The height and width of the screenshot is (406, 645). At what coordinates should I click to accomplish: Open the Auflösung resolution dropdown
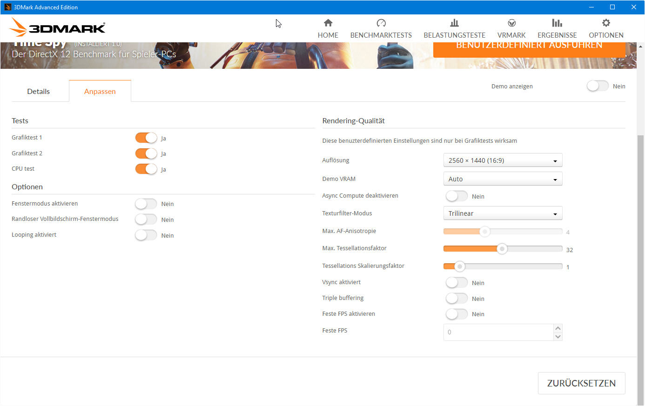tap(503, 160)
